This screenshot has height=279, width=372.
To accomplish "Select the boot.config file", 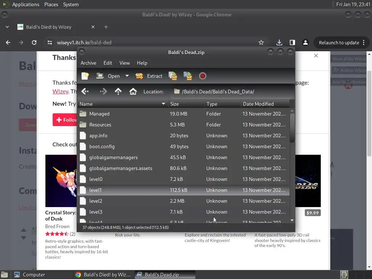I will pos(183,147).
